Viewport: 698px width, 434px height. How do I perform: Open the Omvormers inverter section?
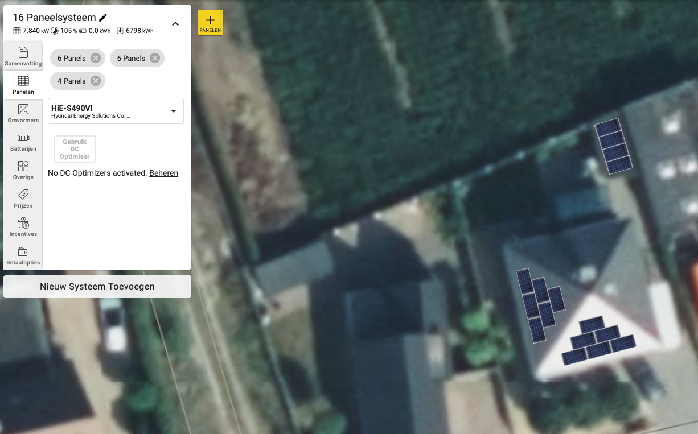[x=23, y=113]
